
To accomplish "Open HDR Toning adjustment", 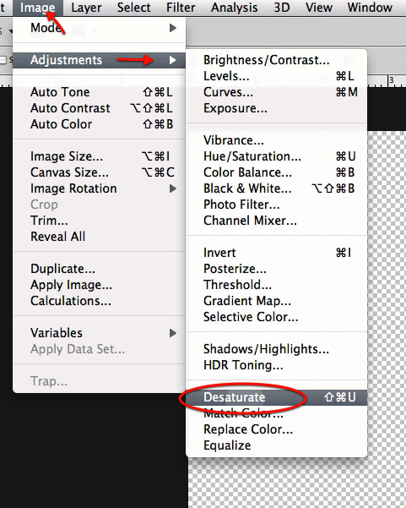I will coord(277,365).
